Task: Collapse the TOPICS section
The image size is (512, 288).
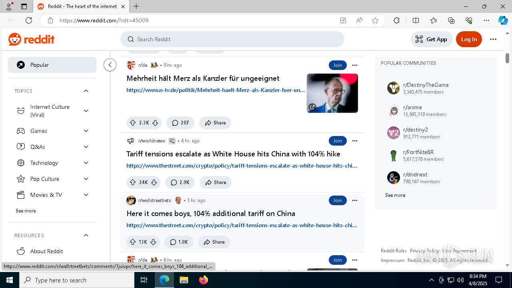Action: click(86, 91)
